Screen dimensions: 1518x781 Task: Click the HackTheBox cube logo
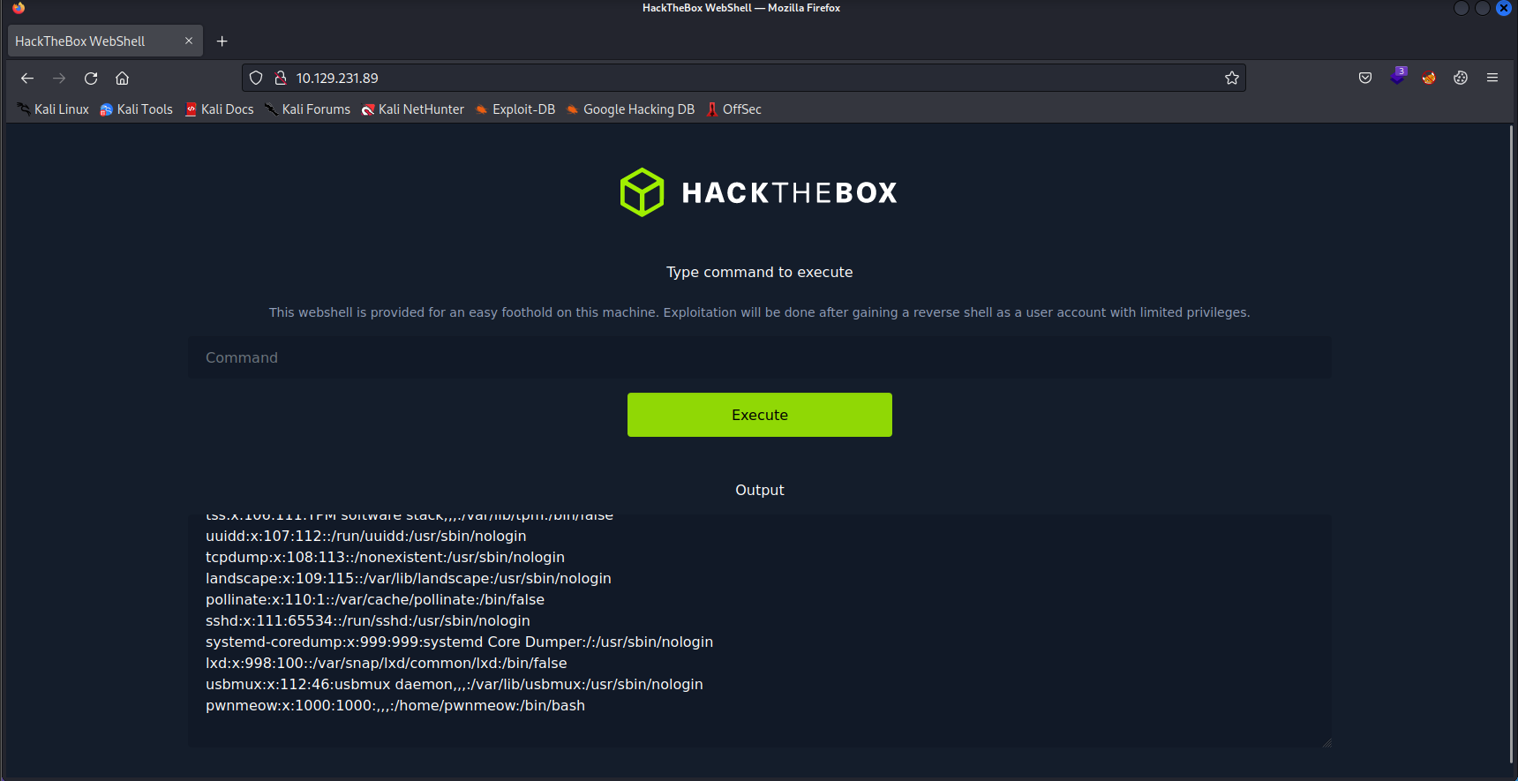642,192
